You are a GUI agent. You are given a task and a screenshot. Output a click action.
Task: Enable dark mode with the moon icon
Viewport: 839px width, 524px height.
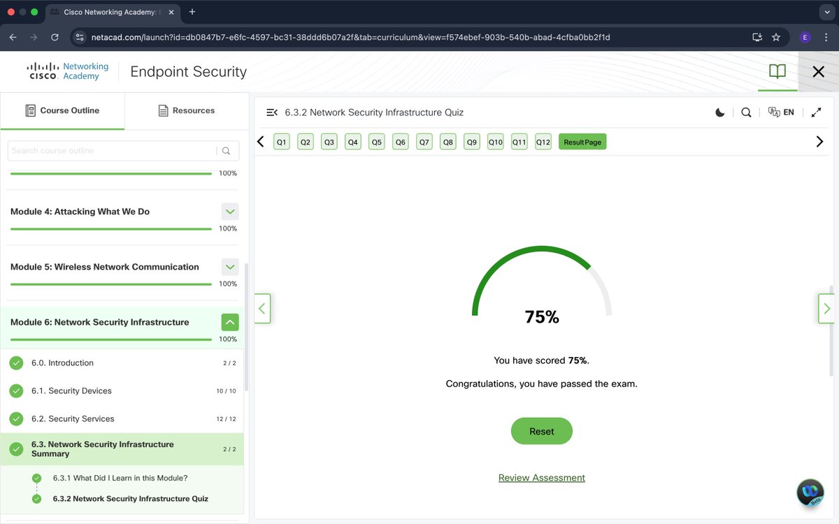[x=720, y=112]
